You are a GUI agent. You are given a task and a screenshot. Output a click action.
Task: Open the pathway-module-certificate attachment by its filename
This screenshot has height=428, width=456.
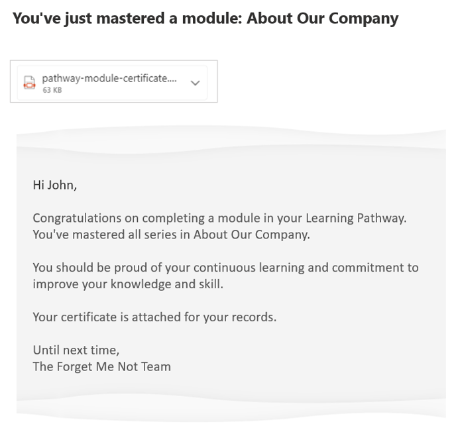click(x=109, y=78)
